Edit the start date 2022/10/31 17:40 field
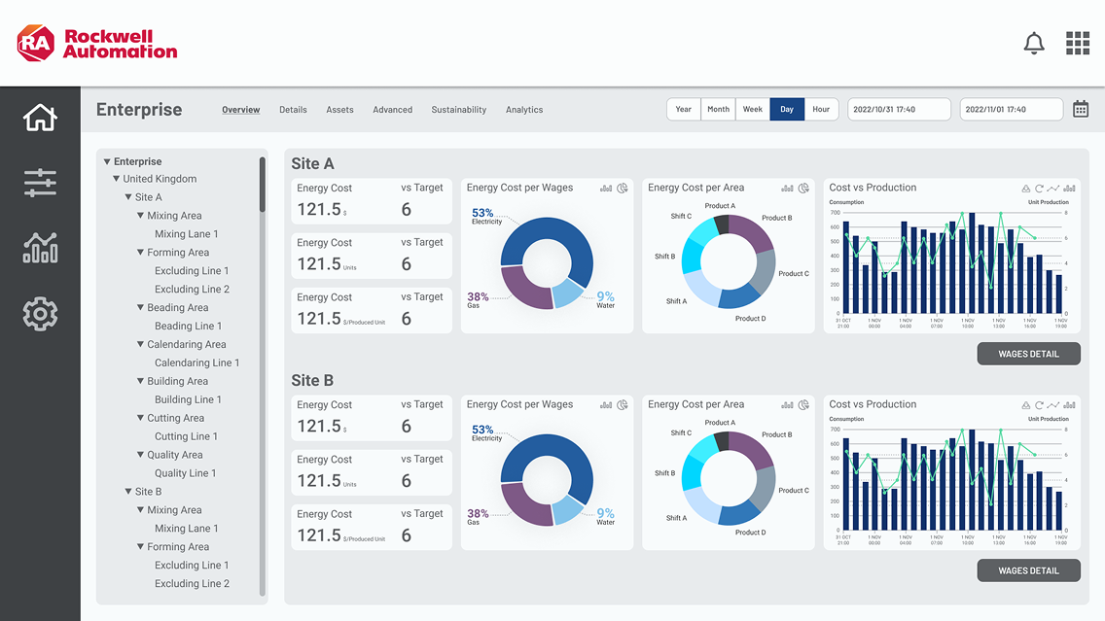 click(899, 109)
